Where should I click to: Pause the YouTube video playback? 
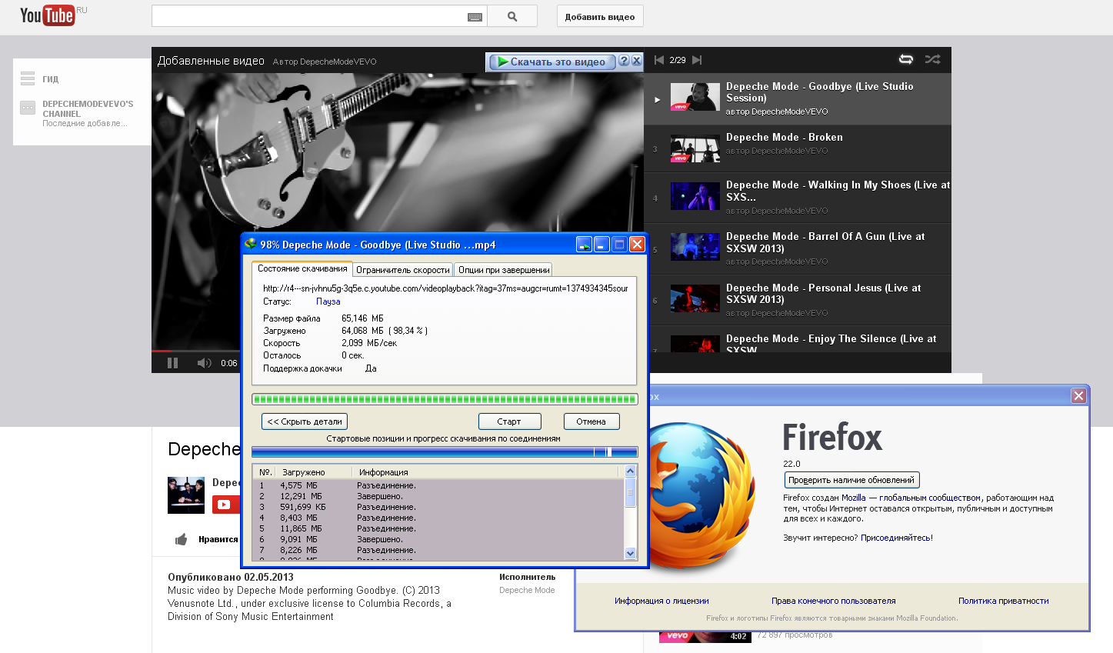click(x=172, y=363)
